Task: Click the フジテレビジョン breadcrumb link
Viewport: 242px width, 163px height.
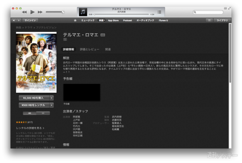Action: 46,27
